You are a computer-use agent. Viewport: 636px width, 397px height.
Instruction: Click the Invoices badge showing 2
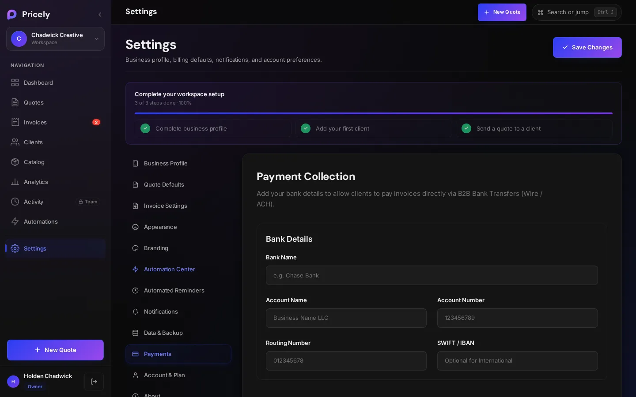96,122
